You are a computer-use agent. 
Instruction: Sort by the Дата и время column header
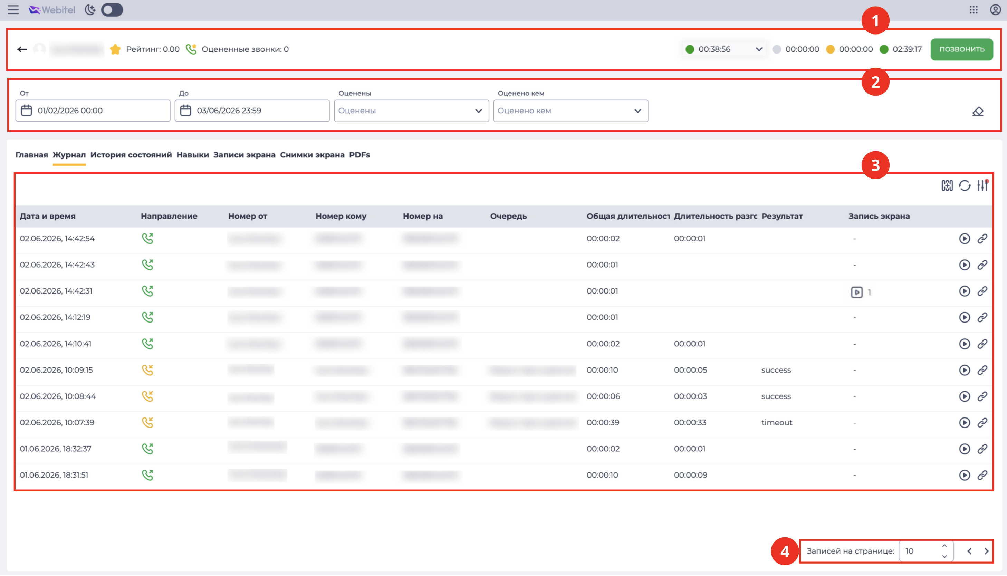[x=47, y=216]
